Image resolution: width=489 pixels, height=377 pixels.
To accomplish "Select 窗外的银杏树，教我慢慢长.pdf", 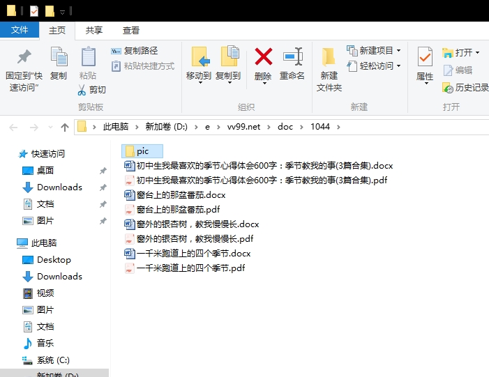I will tap(188, 238).
